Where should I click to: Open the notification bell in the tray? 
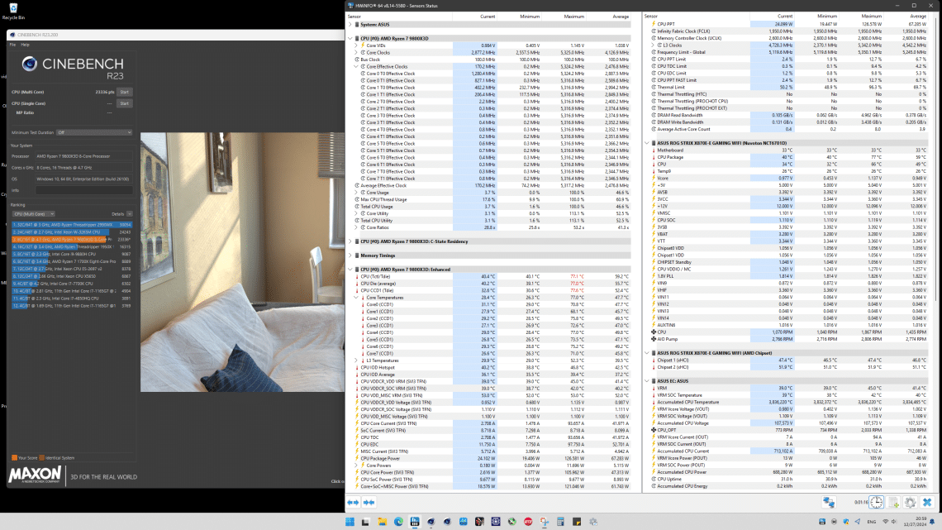[932, 522]
